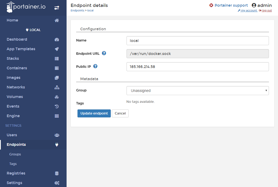Open the Tags submenu item
278x187 pixels.
13,164
